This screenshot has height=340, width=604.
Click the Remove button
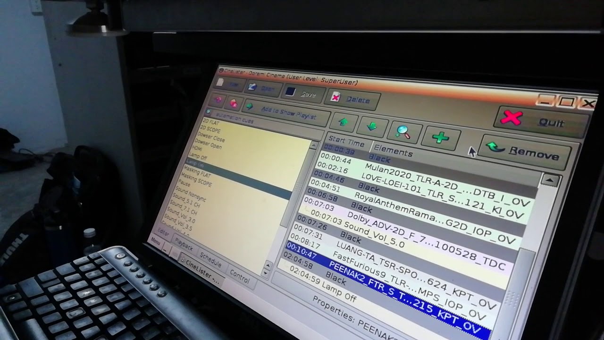tap(524, 151)
